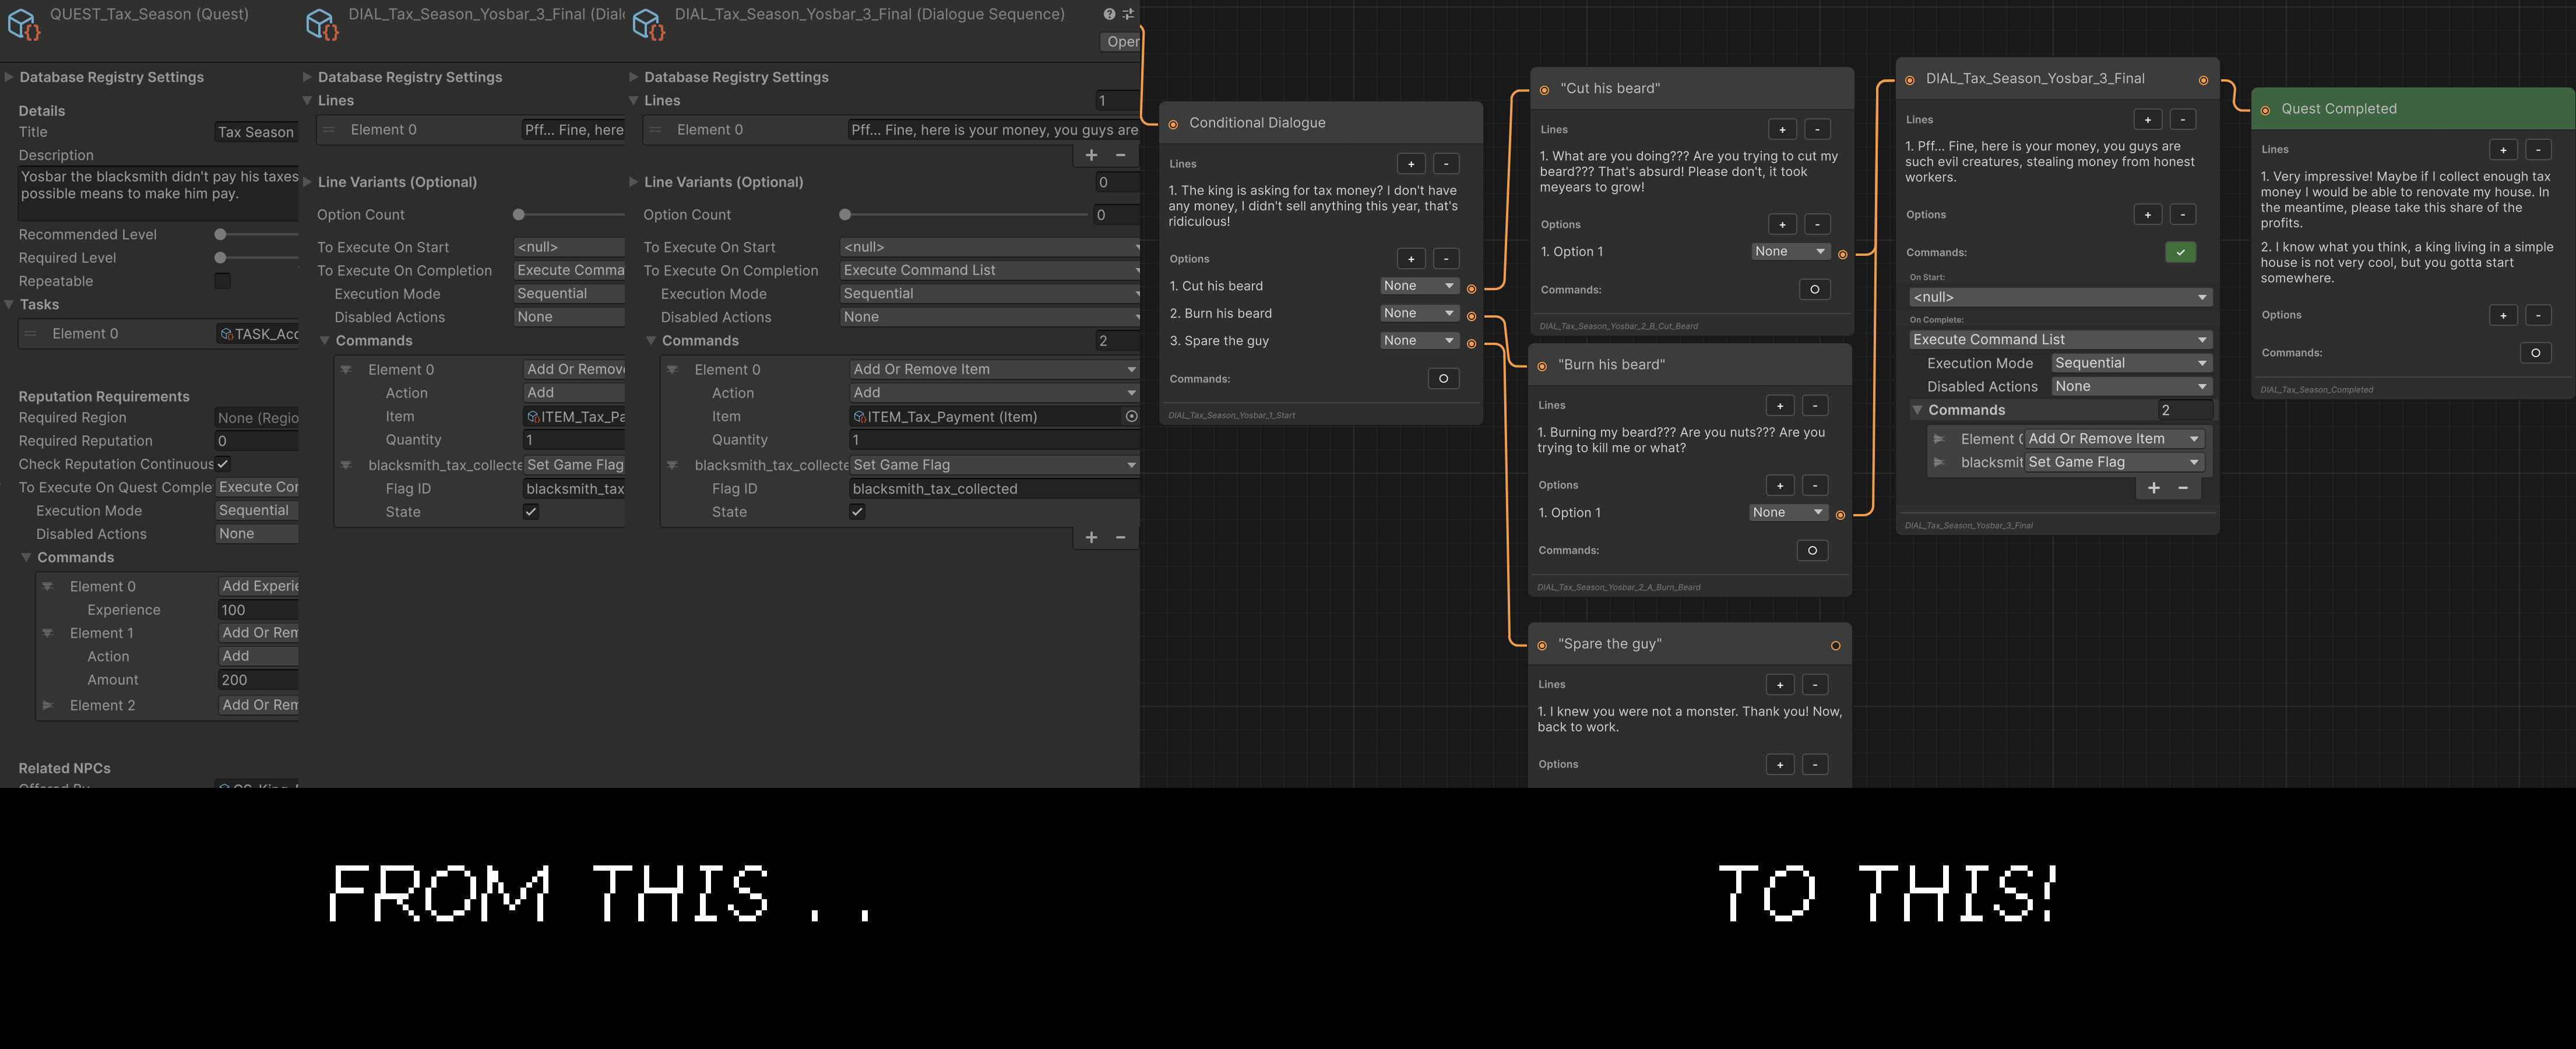
Task: Collapse the Tasks foldout in Quest inspector
Action: (x=9, y=304)
